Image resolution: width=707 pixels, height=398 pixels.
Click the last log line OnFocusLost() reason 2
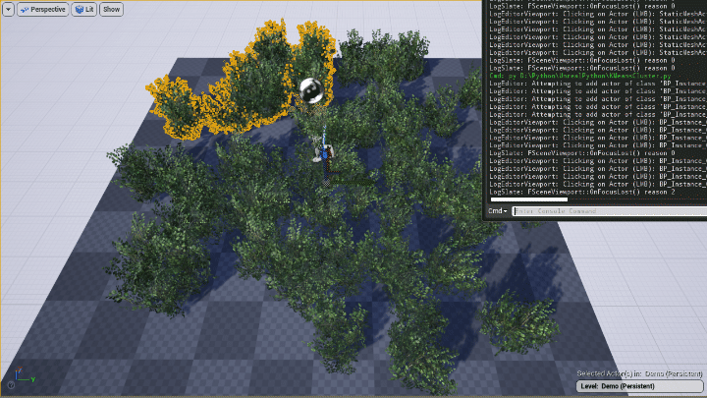pyautogui.click(x=582, y=192)
